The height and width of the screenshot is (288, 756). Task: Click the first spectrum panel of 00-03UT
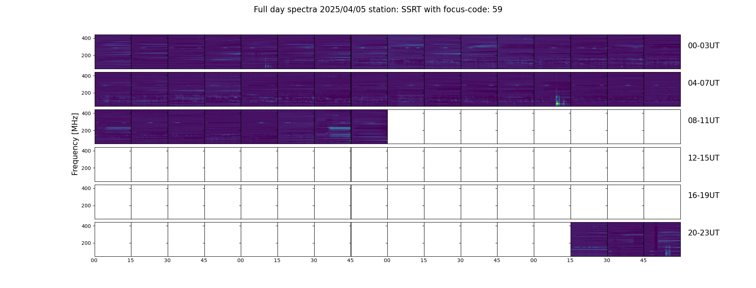[x=113, y=52]
